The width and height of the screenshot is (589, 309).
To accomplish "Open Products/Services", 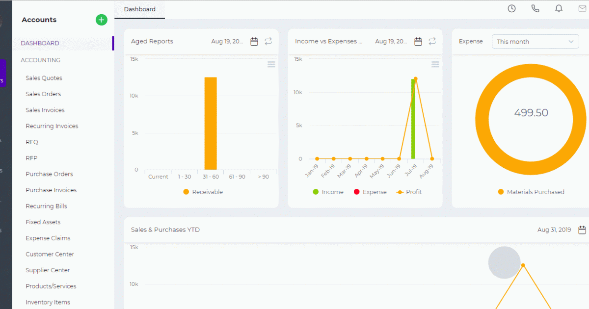I will pos(51,286).
